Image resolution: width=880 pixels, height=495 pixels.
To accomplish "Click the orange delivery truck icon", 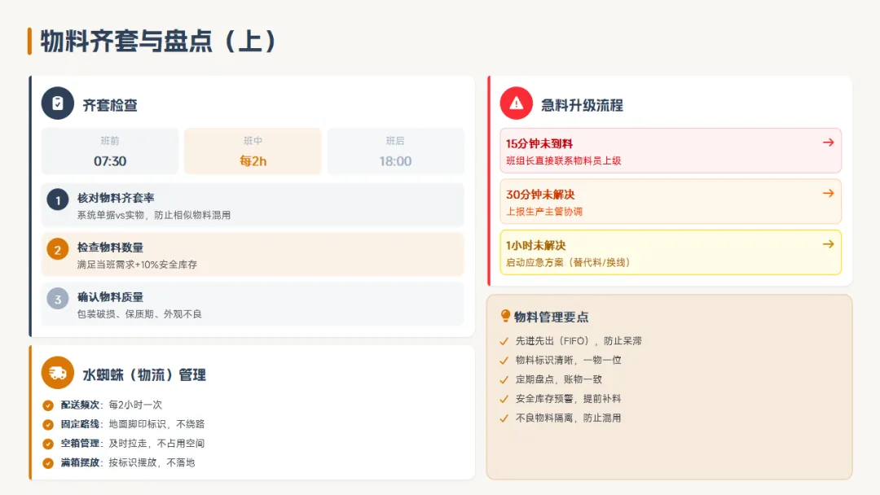I will coord(58,373).
